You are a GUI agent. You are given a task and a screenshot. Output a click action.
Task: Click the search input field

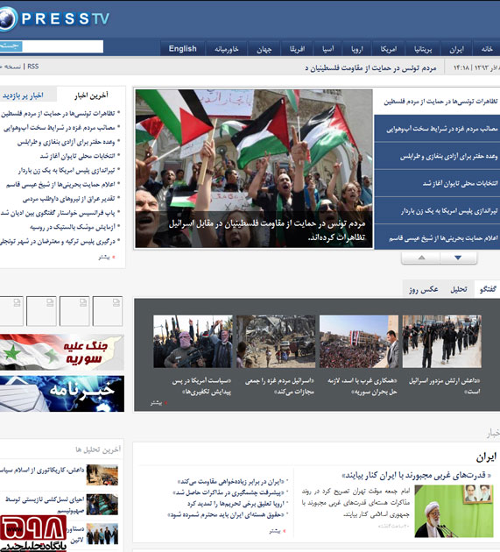63,46
